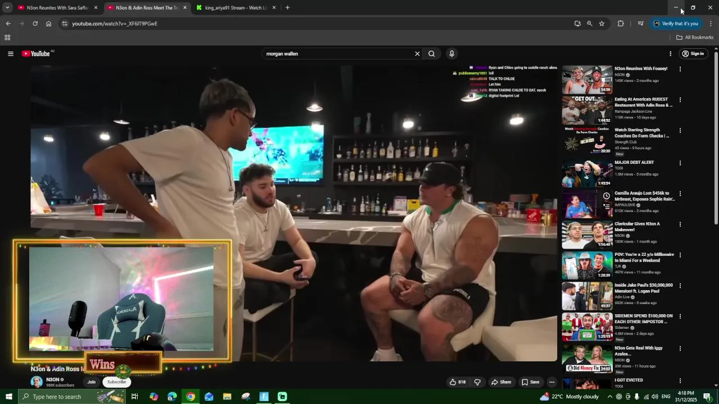Expand the tab search dropdown arrow
Image resolution: width=719 pixels, height=404 pixels.
point(7,8)
